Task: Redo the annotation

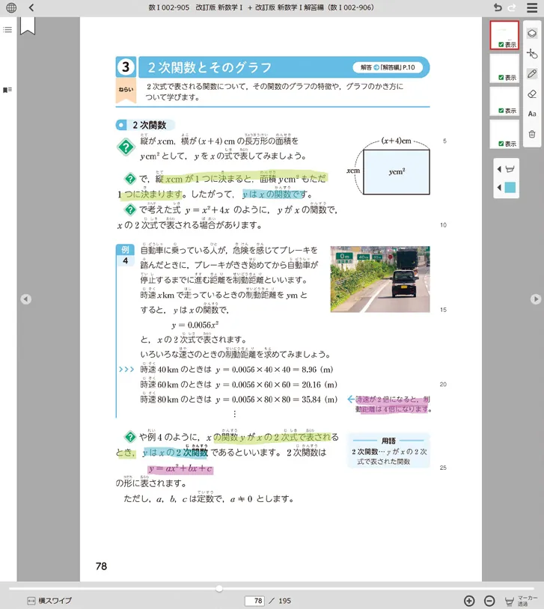Action: click(512, 7)
